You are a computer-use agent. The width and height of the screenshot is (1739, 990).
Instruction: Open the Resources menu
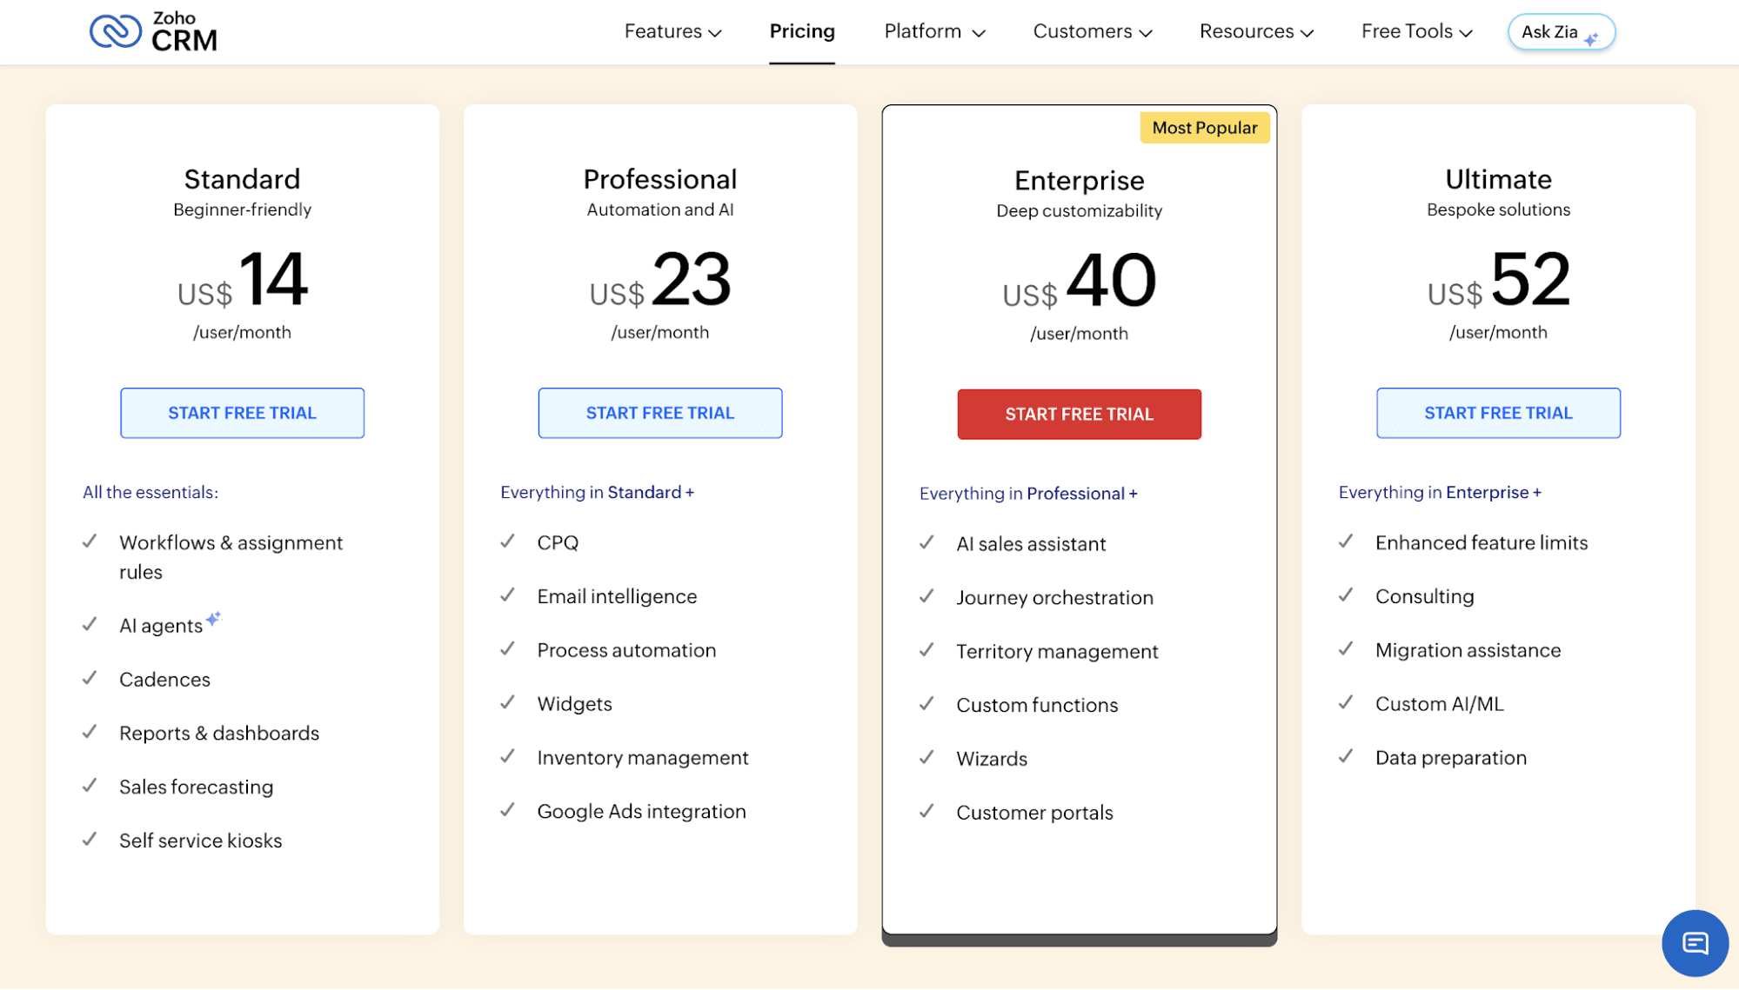pyautogui.click(x=1256, y=31)
